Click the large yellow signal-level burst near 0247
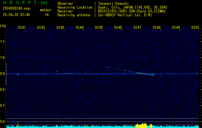Image resolution: width=202 pixels, height=128 pixels. point(141,125)
